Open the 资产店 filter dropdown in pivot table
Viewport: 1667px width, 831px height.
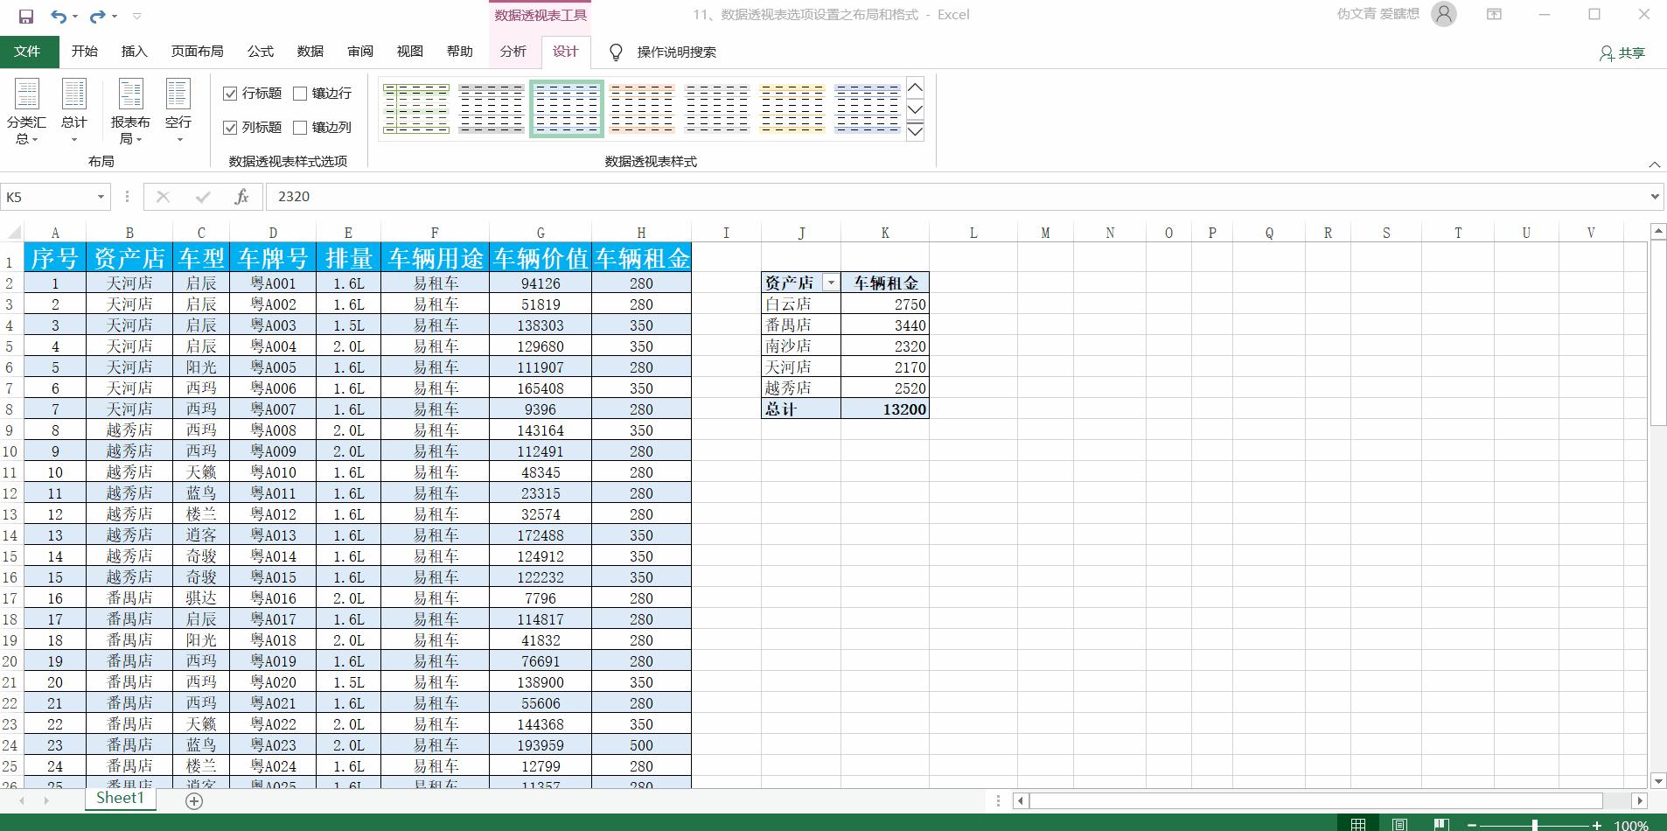click(x=831, y=283)
